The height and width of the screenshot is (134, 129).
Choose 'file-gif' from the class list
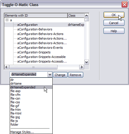coord(31,106)
